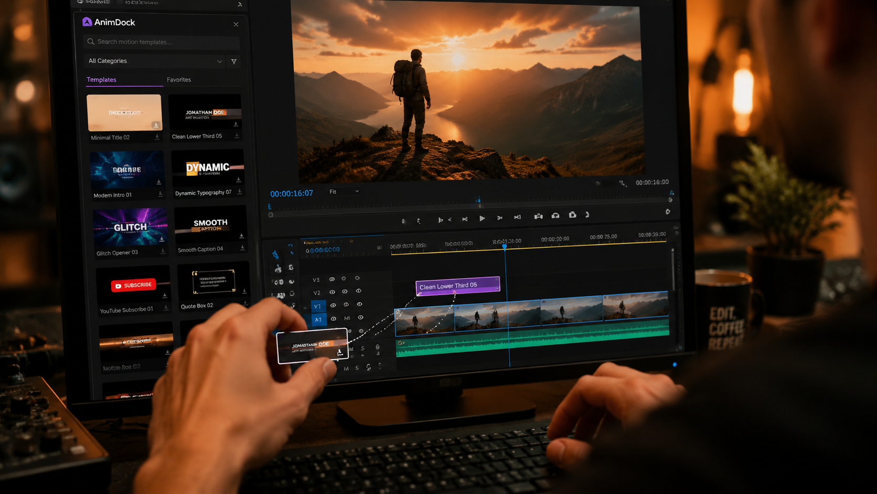877x494 pixels.
Task: Select the Smooth Caption 04 template thumbnail
Action: coord(210,225)
